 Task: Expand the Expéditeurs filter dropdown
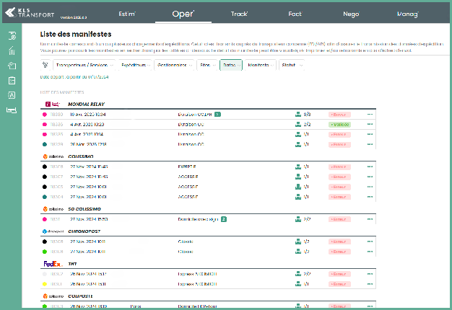[x=135, y=64]
